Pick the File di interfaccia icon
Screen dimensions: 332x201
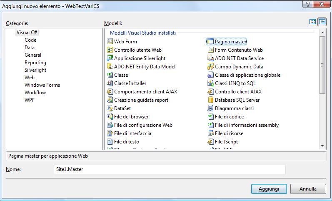point(110,133)
